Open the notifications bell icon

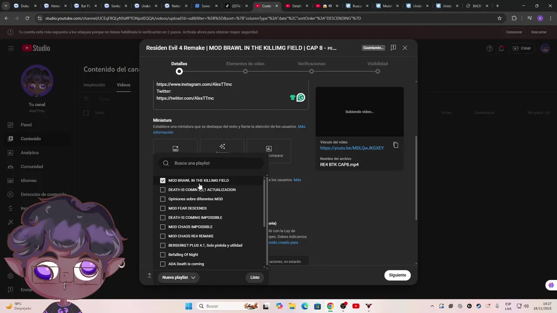click(x=501, y=48)
